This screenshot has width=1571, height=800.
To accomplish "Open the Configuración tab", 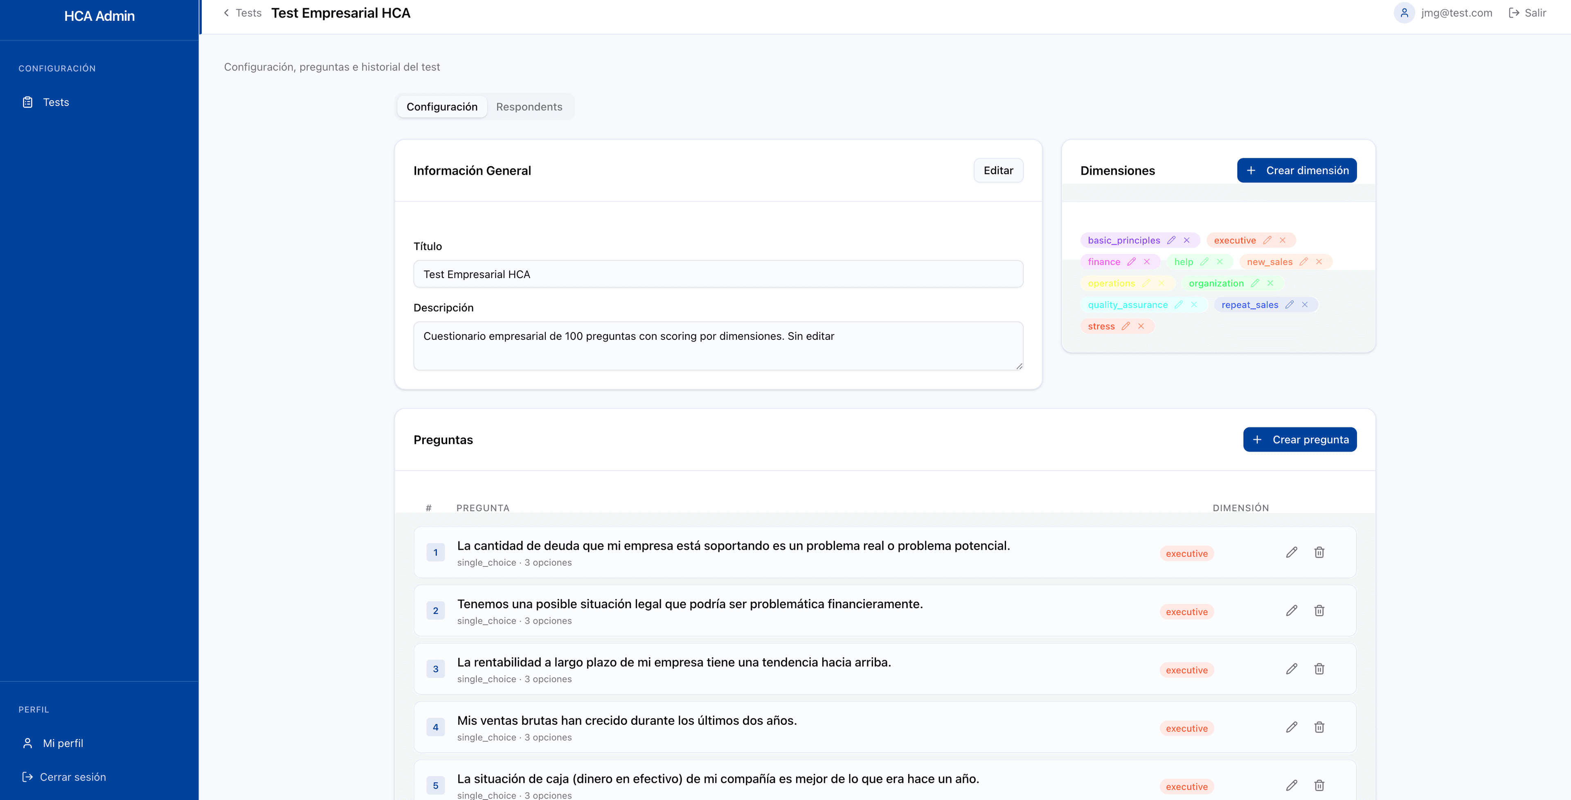I will (441, 106).
